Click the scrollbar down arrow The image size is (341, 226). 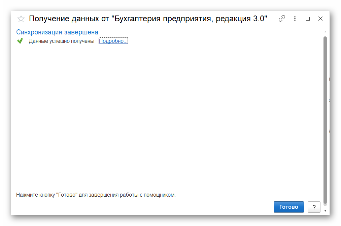point(325,210)
